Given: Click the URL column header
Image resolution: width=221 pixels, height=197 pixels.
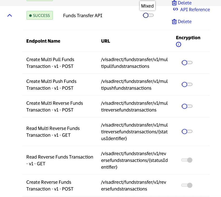Looking at the screenshot, I should 105,41.
